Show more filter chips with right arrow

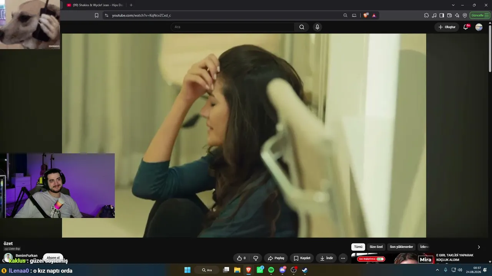click(479, 247)
